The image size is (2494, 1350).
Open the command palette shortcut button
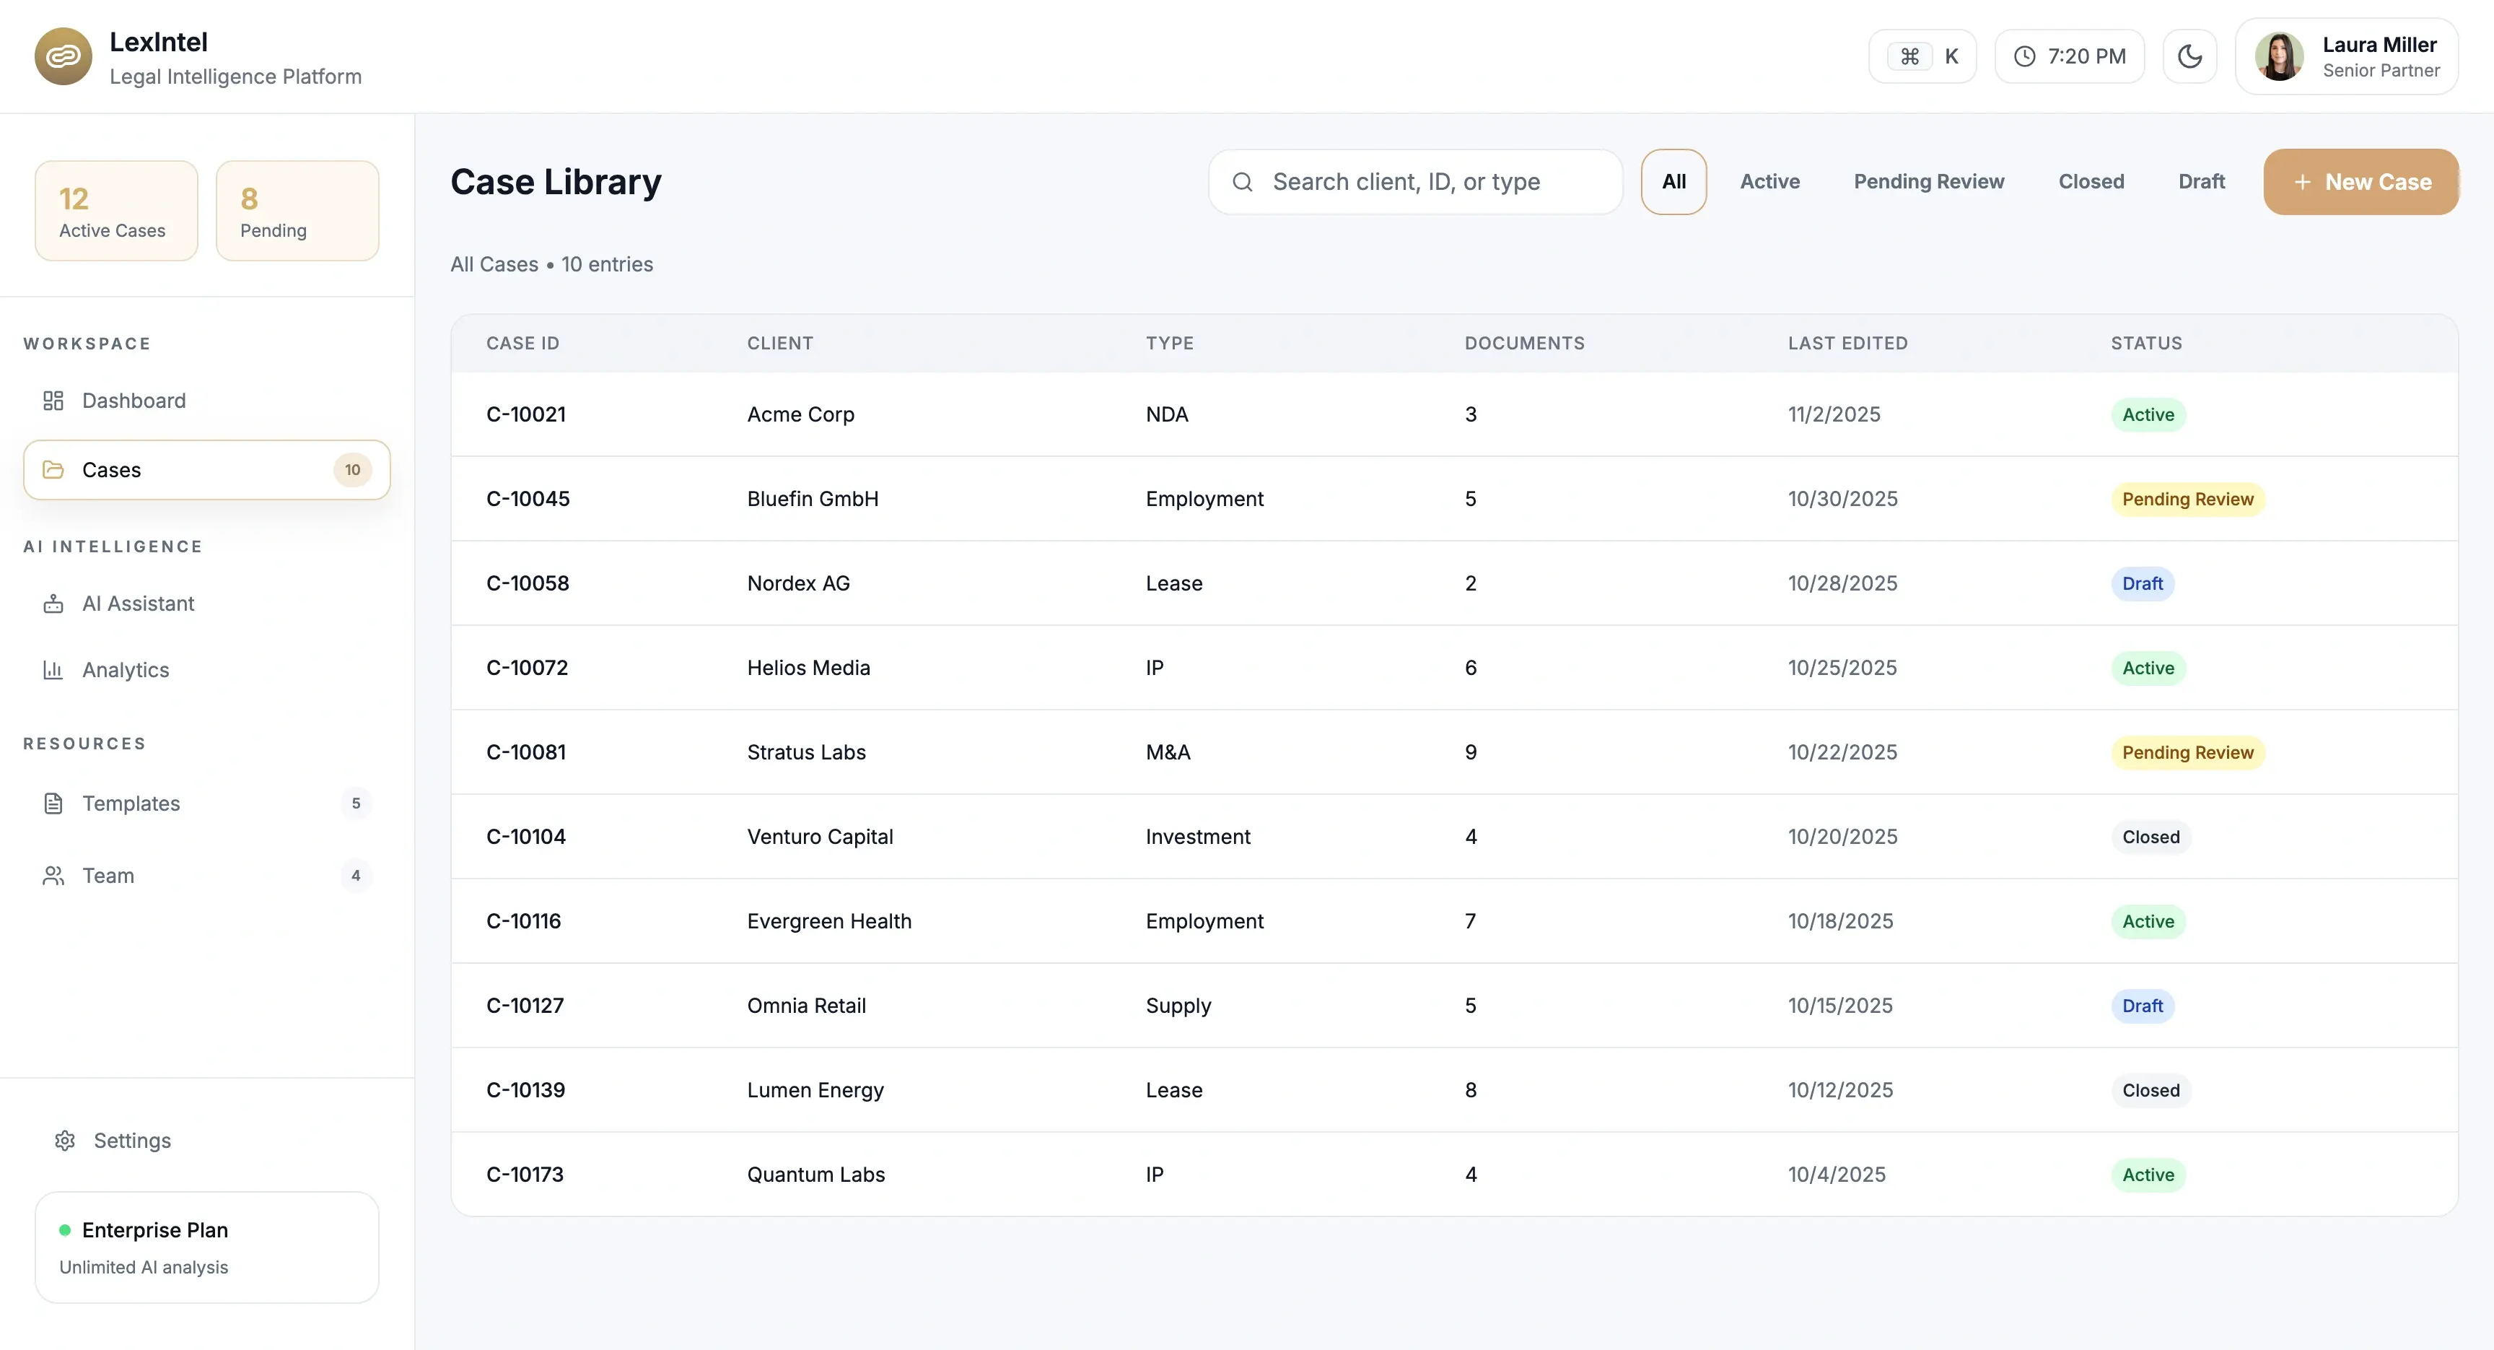tap(1922, 56)
